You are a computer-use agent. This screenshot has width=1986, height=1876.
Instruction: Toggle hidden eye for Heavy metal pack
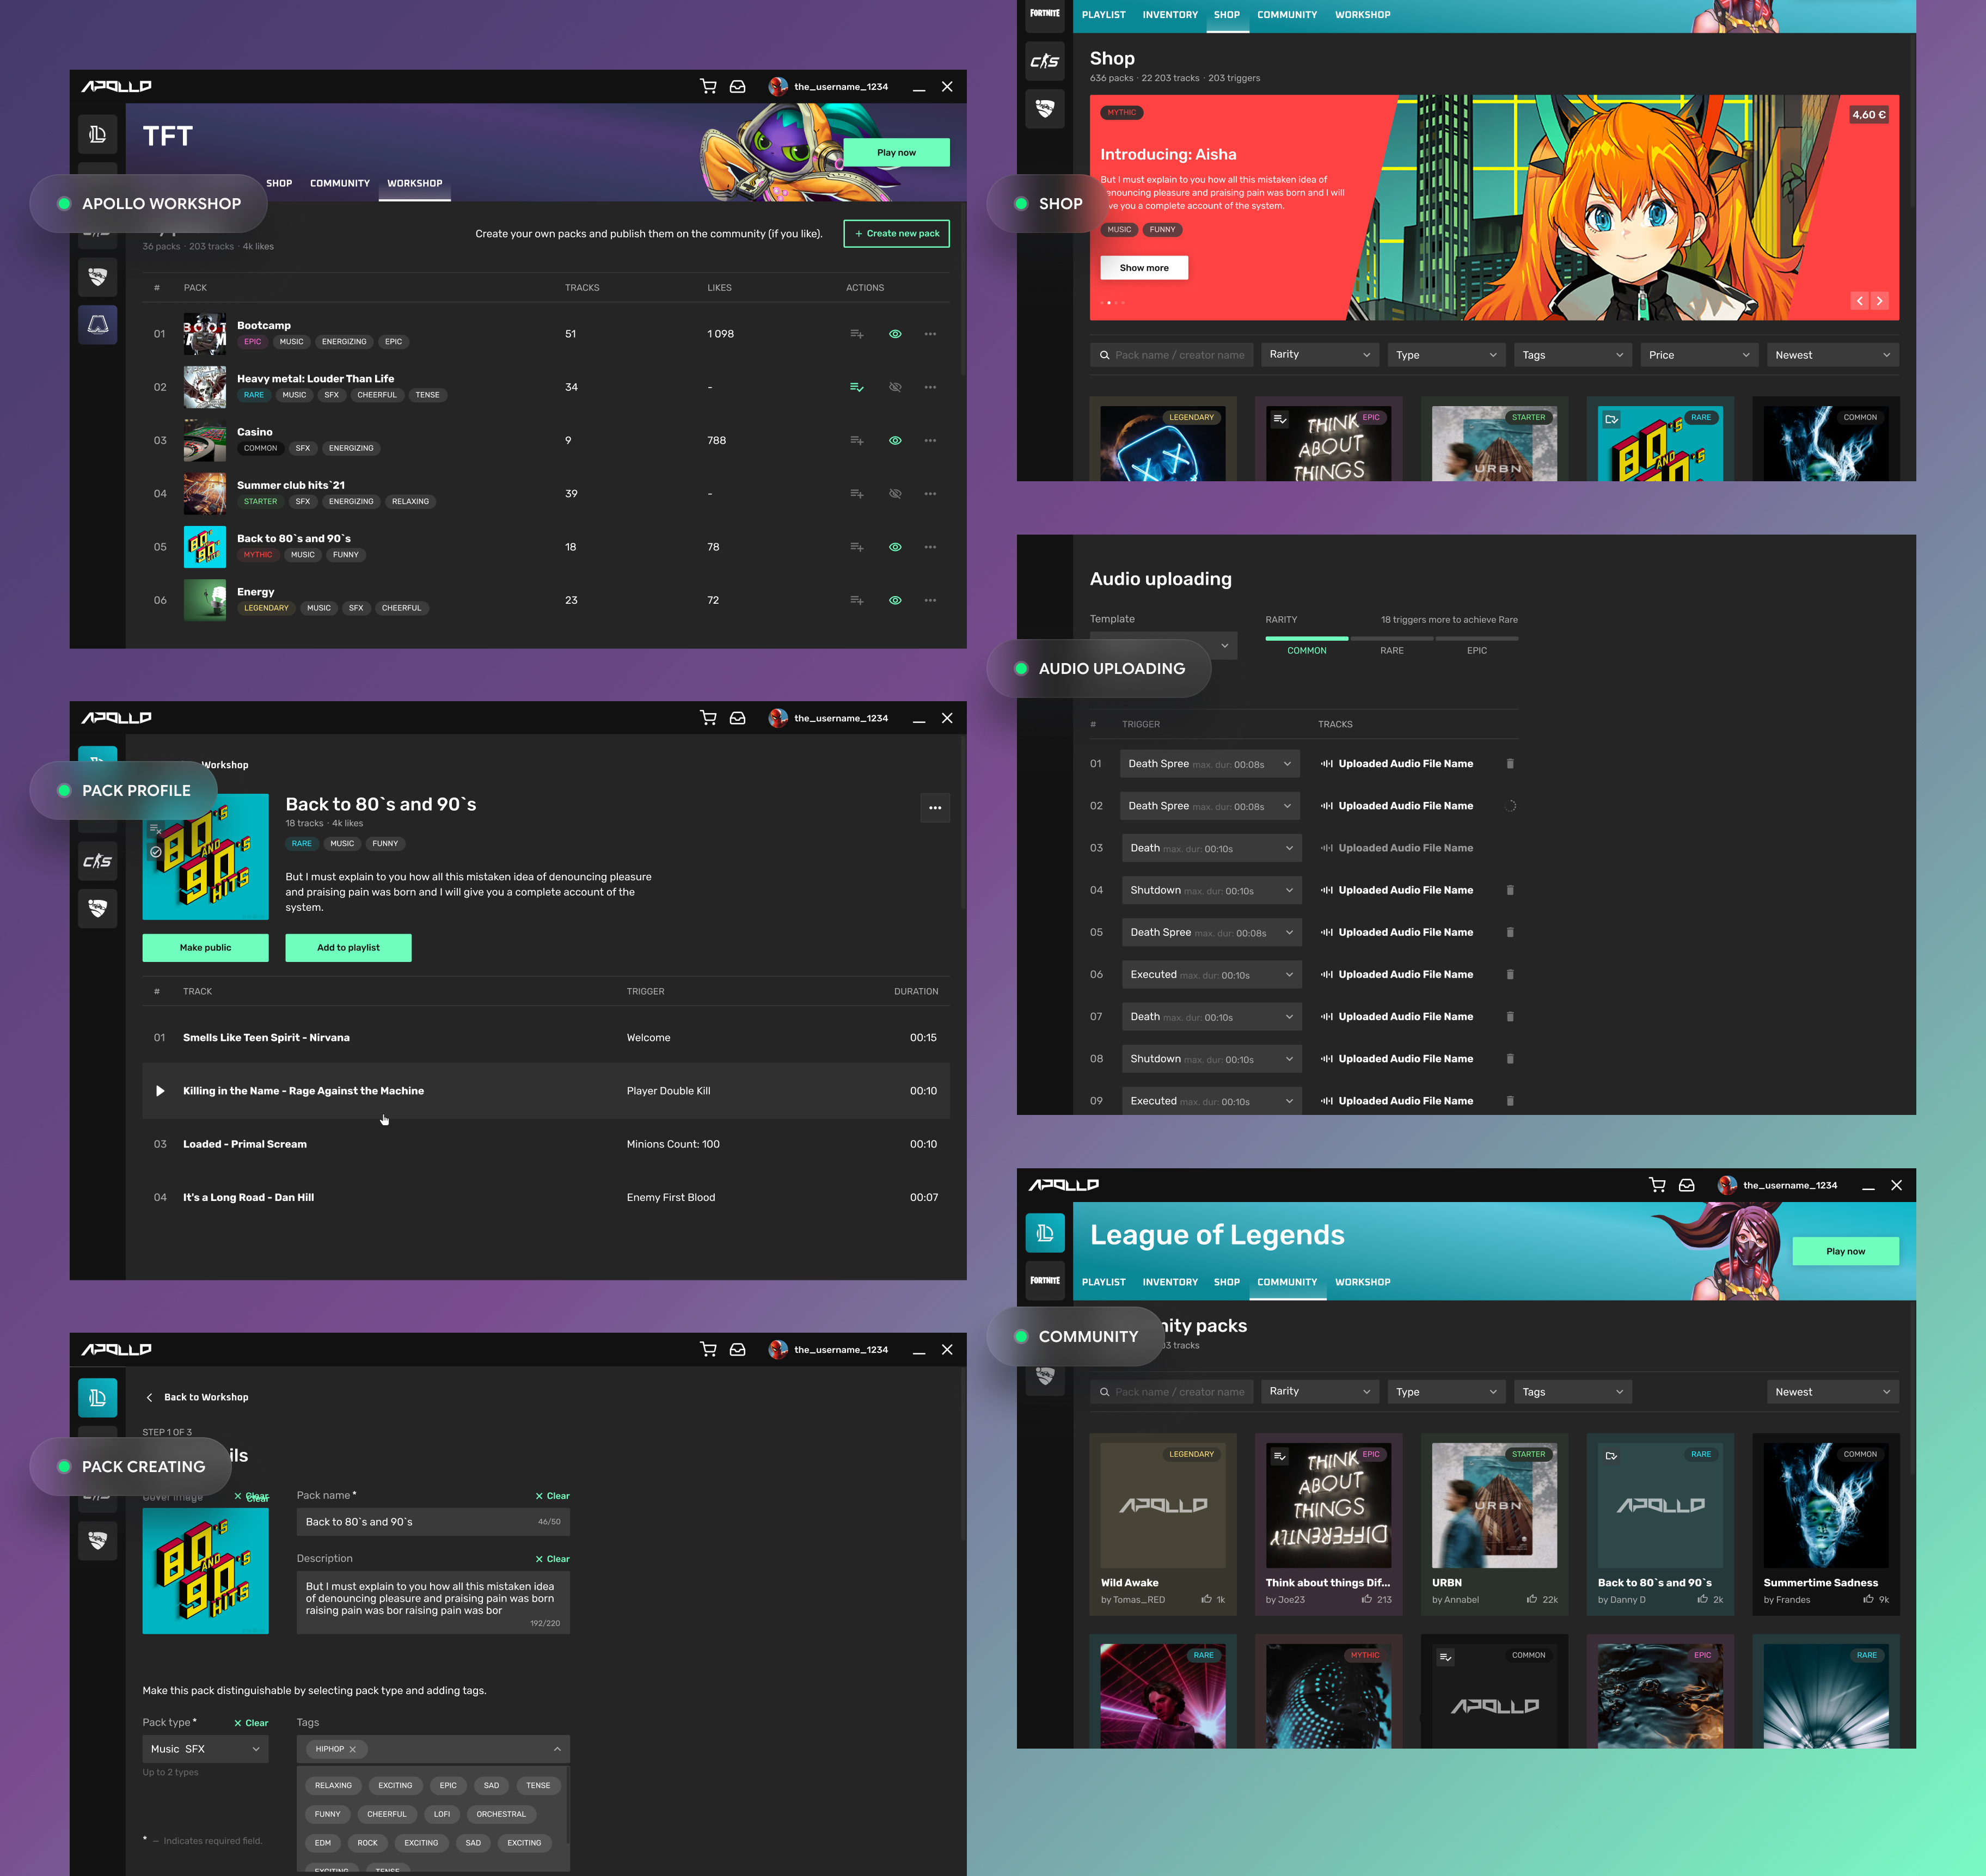[x=896, y=387]
